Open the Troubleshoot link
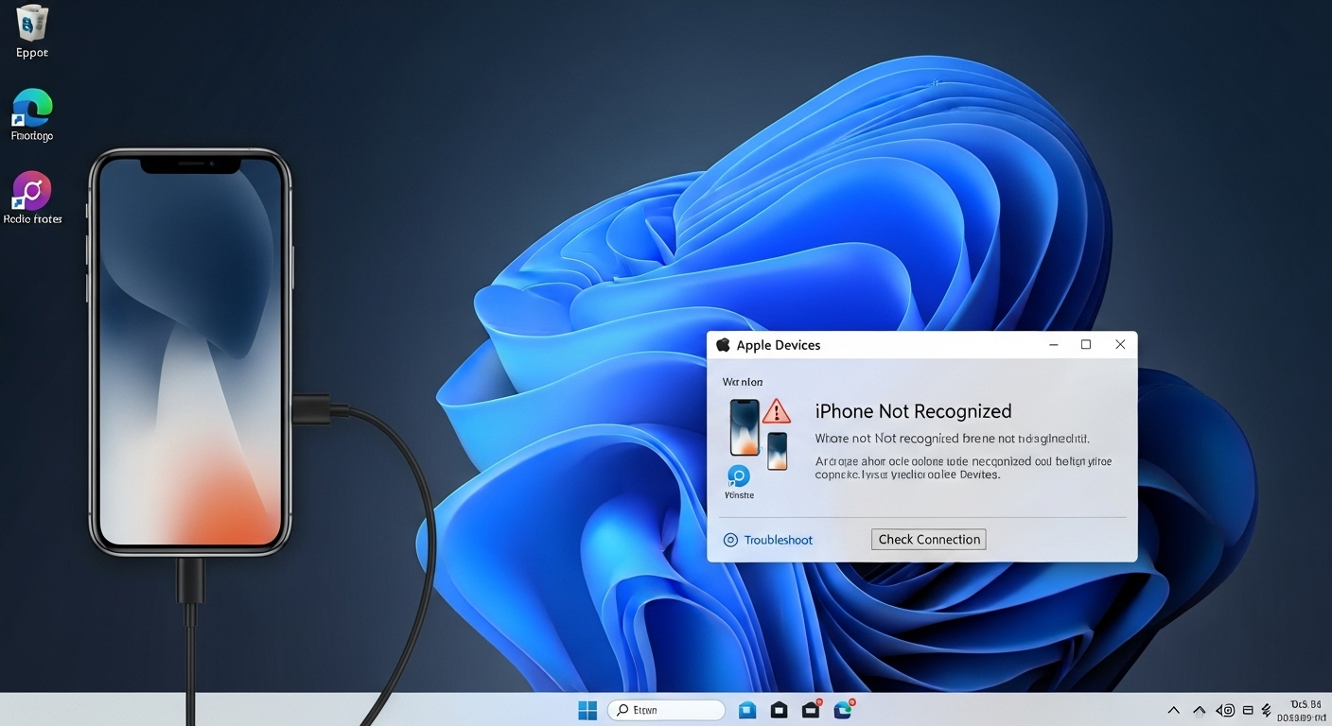Image resolution: width=1332 pixels, height=726 pixels. click(778, 540)
